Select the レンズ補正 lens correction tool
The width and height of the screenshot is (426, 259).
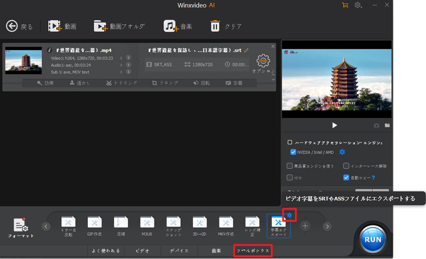click(x=252, y=226)
